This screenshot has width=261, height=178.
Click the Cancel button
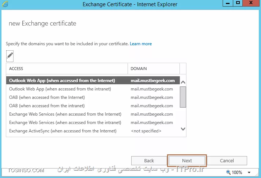[227, 160]
